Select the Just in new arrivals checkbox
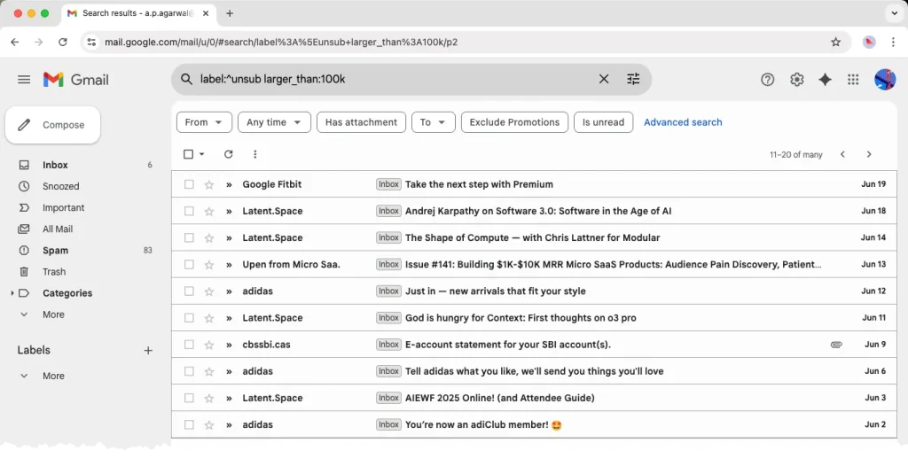The width and height of the screenshot is (908, 466). (189, 291)
